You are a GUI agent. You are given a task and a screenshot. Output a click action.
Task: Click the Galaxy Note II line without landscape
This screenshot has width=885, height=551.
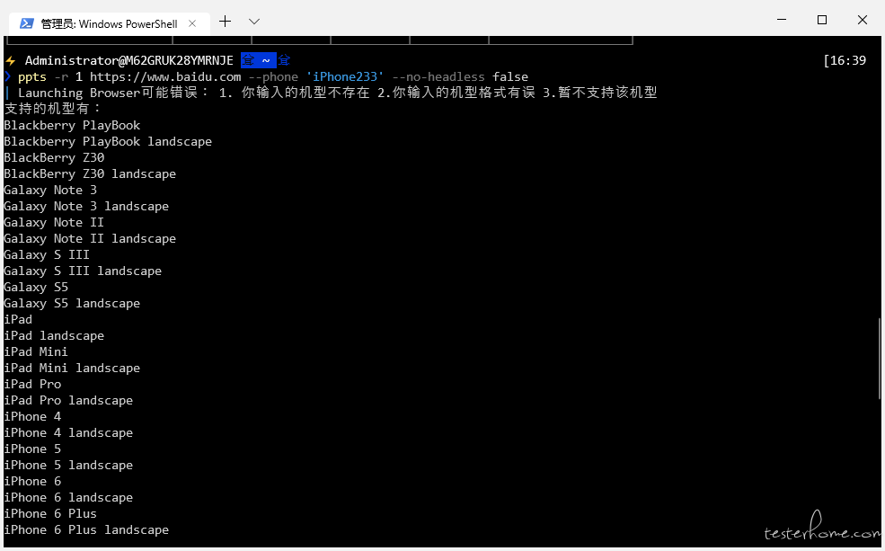[54, 222]
